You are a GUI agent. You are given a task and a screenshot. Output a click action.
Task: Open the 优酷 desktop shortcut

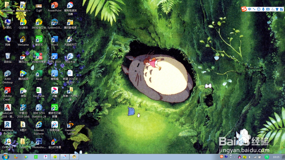pyautogui.click(x=54, y=92)
